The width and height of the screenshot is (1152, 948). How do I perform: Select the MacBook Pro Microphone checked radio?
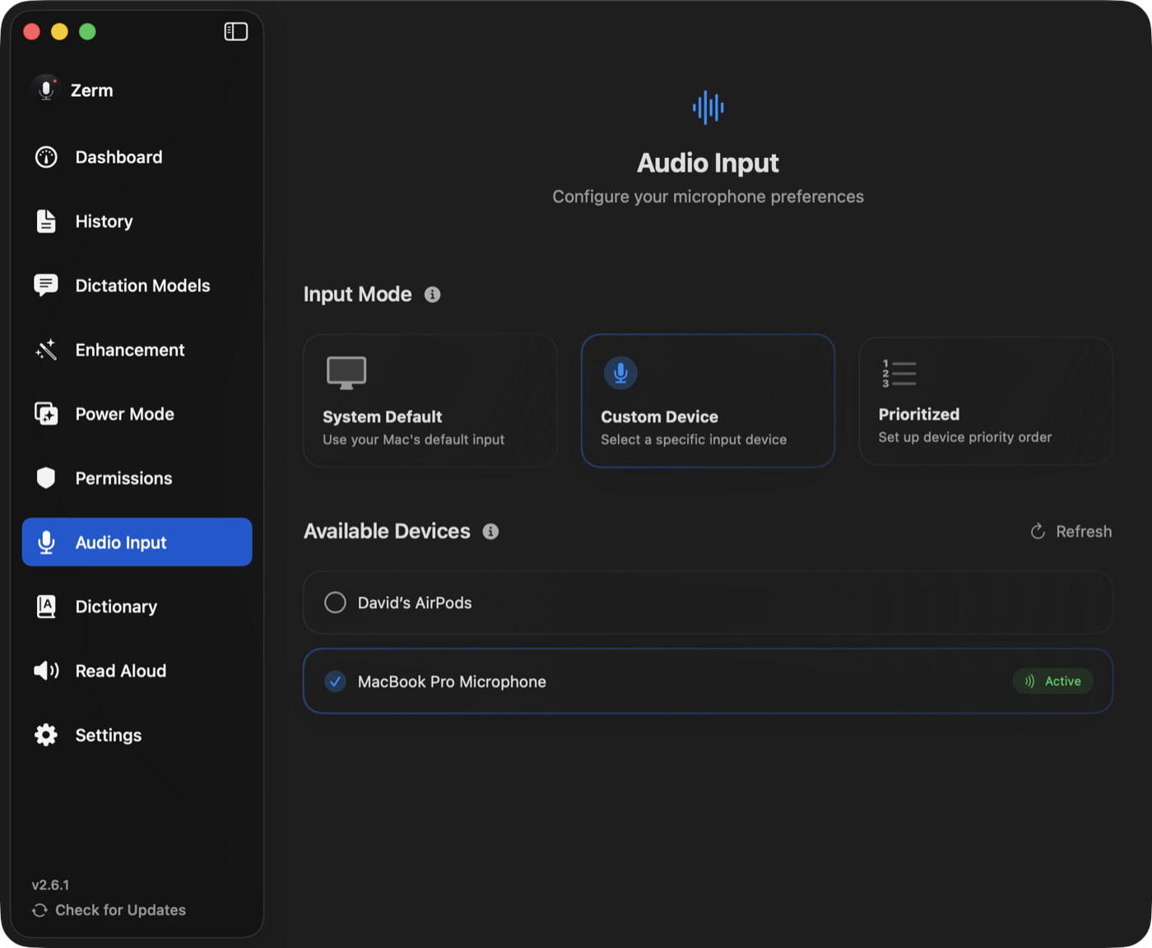pos(335,681)
